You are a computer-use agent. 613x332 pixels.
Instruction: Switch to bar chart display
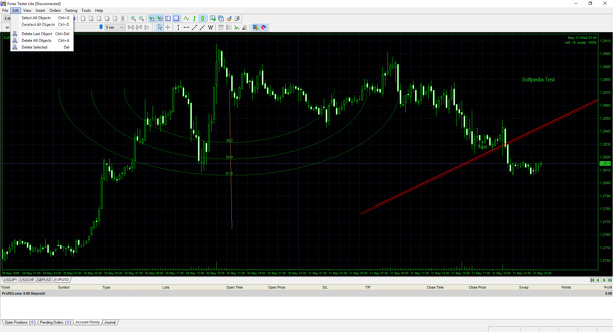tap(194, 19)
